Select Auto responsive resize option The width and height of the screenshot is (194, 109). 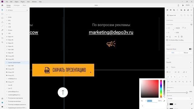173,53
